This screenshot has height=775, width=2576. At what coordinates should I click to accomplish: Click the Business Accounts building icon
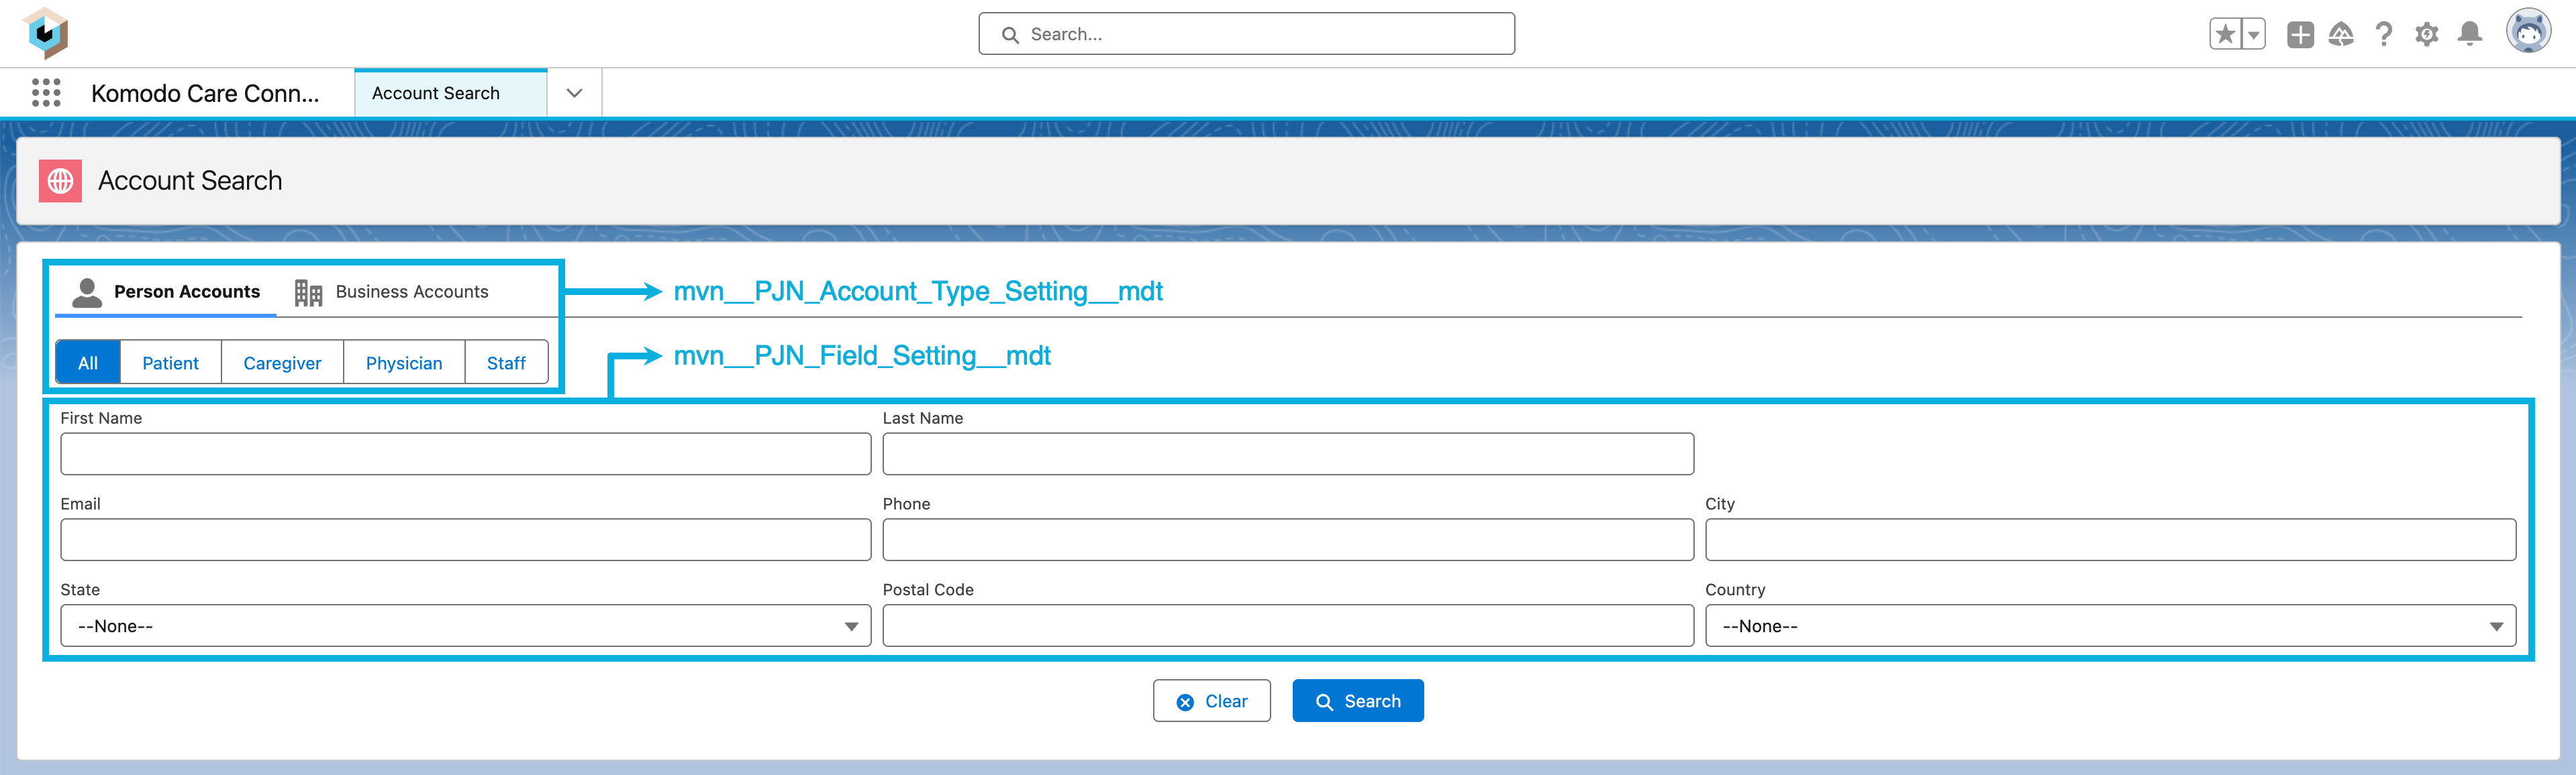click(x=308, y=292)
